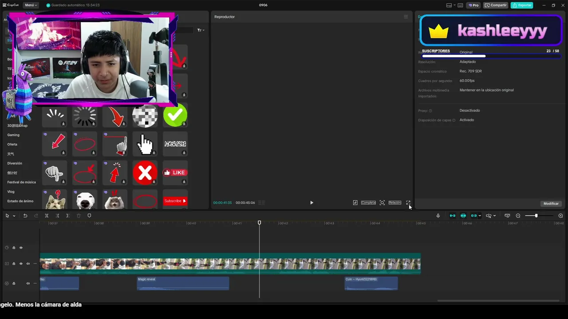This screenshot has height=319, width=568.
Task: Open more options for main video track
Action: pos(35,264)
